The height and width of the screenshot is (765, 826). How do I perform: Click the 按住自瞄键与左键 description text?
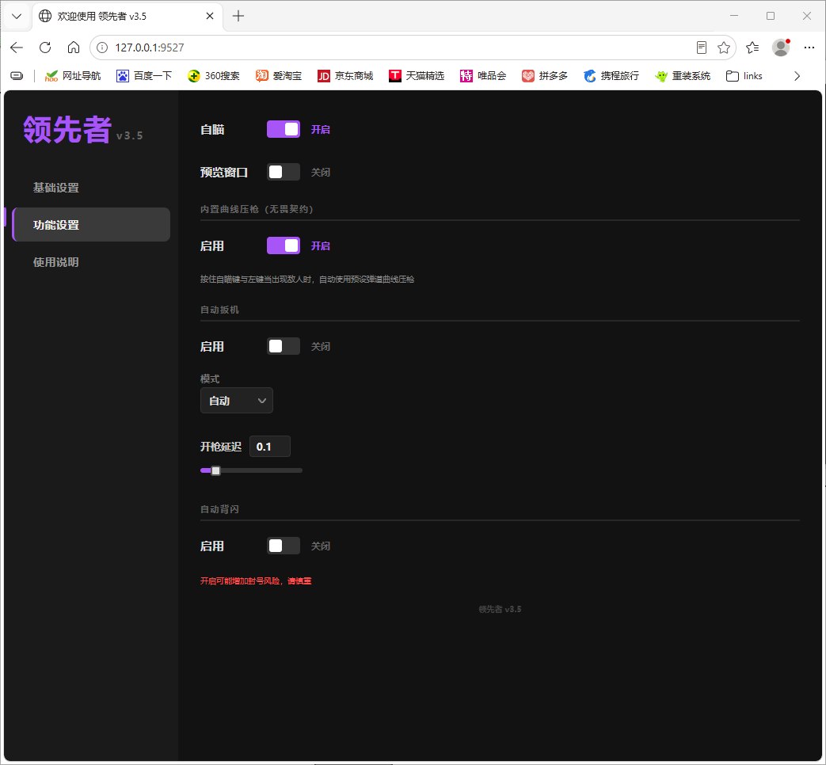click(x=307, y=280)
